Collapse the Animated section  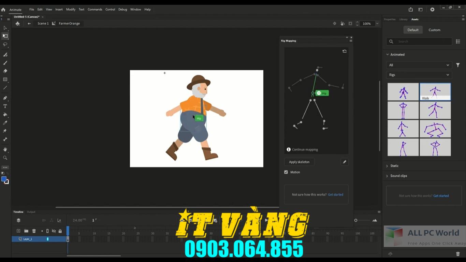388,54
